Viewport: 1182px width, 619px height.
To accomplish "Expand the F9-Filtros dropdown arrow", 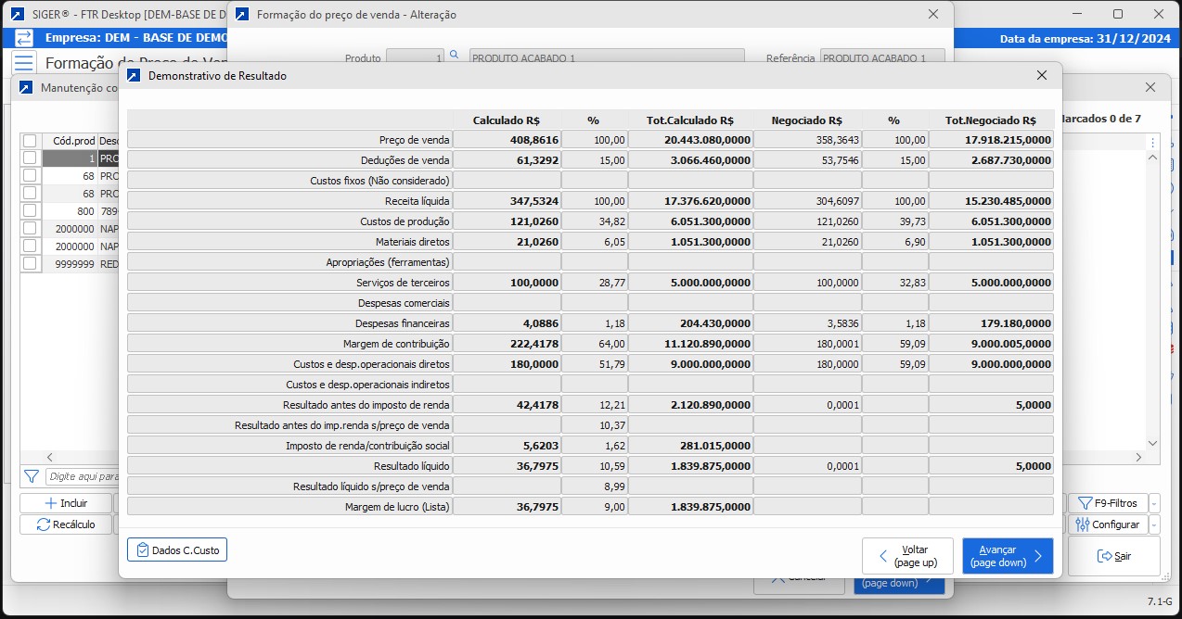I will [x=1154, y=503].
